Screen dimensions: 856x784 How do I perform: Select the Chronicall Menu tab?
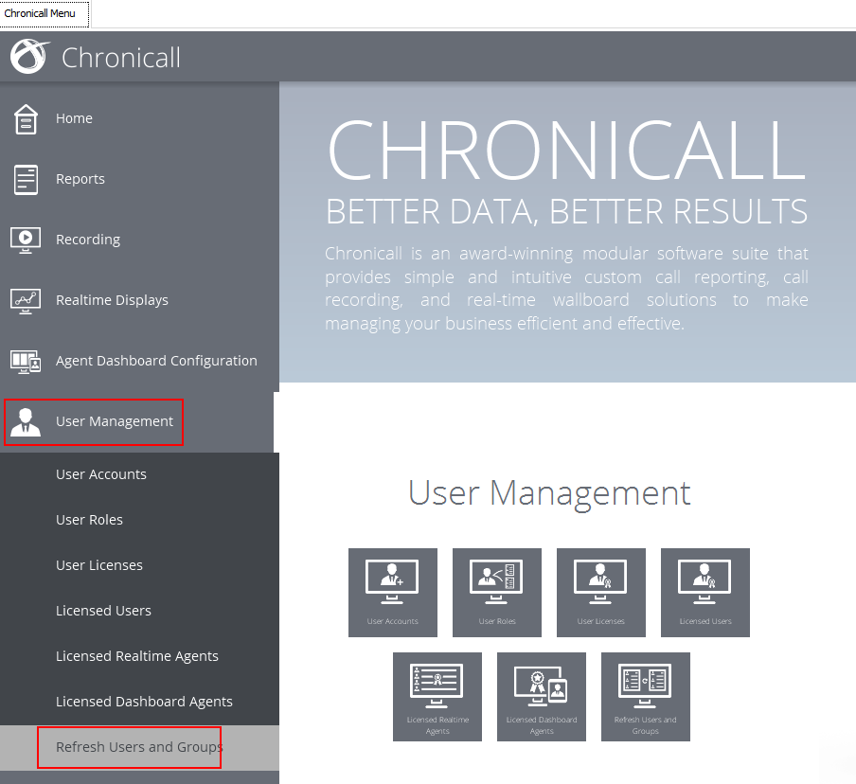[x=45, y=13]
